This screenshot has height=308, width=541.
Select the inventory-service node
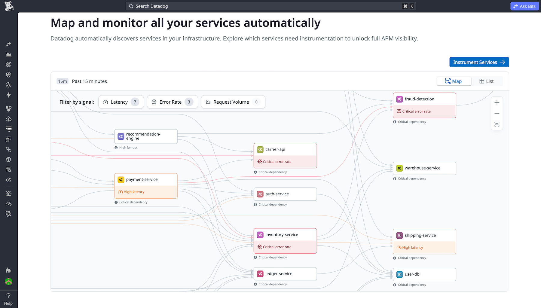point(285,241)
